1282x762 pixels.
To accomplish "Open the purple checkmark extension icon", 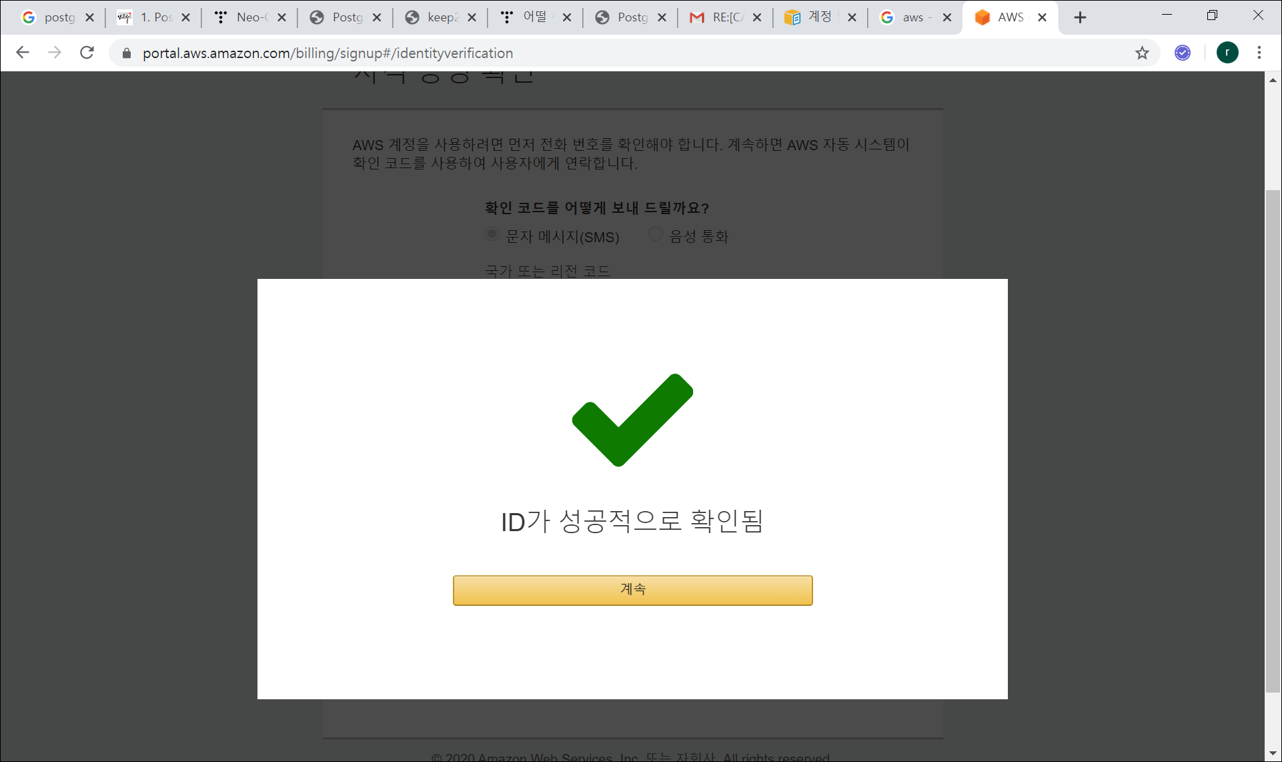I will (1183, 53).
